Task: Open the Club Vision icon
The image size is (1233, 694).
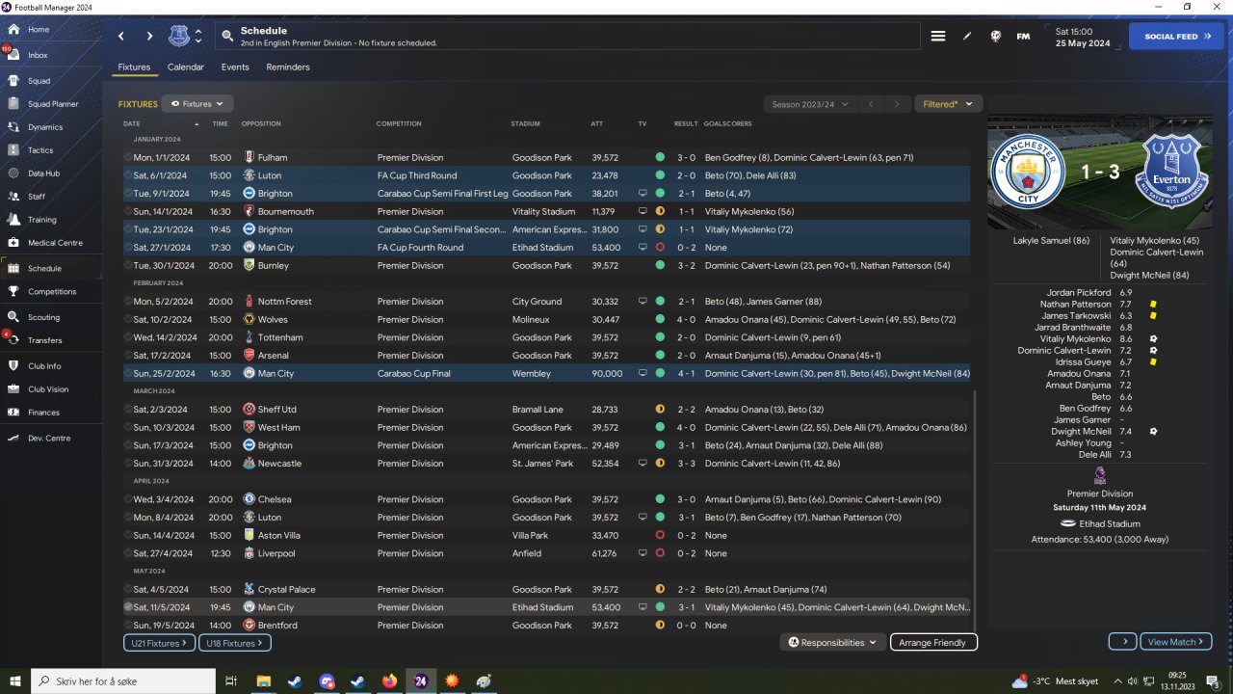Action: pos(13,389)
